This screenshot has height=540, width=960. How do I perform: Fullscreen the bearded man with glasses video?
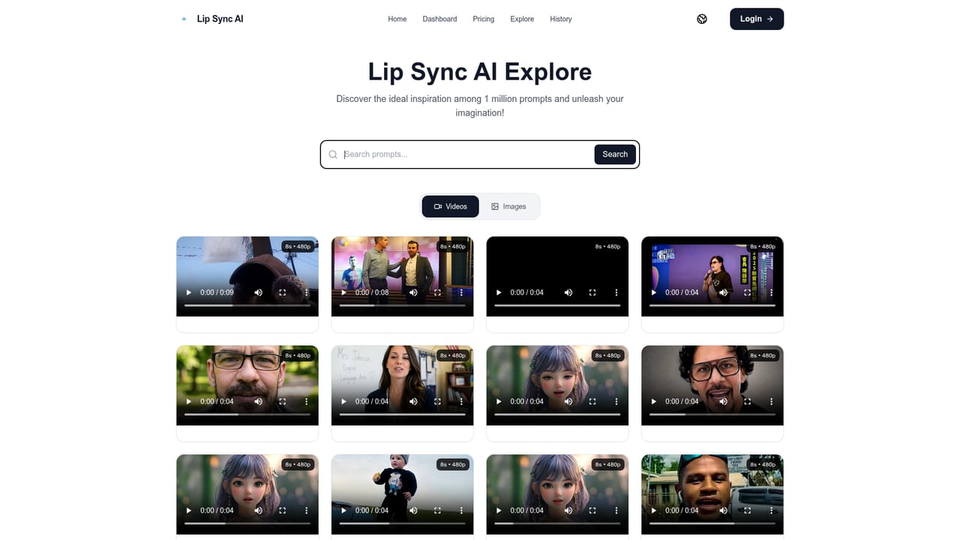pyautogui.click(x=283, y=401)
